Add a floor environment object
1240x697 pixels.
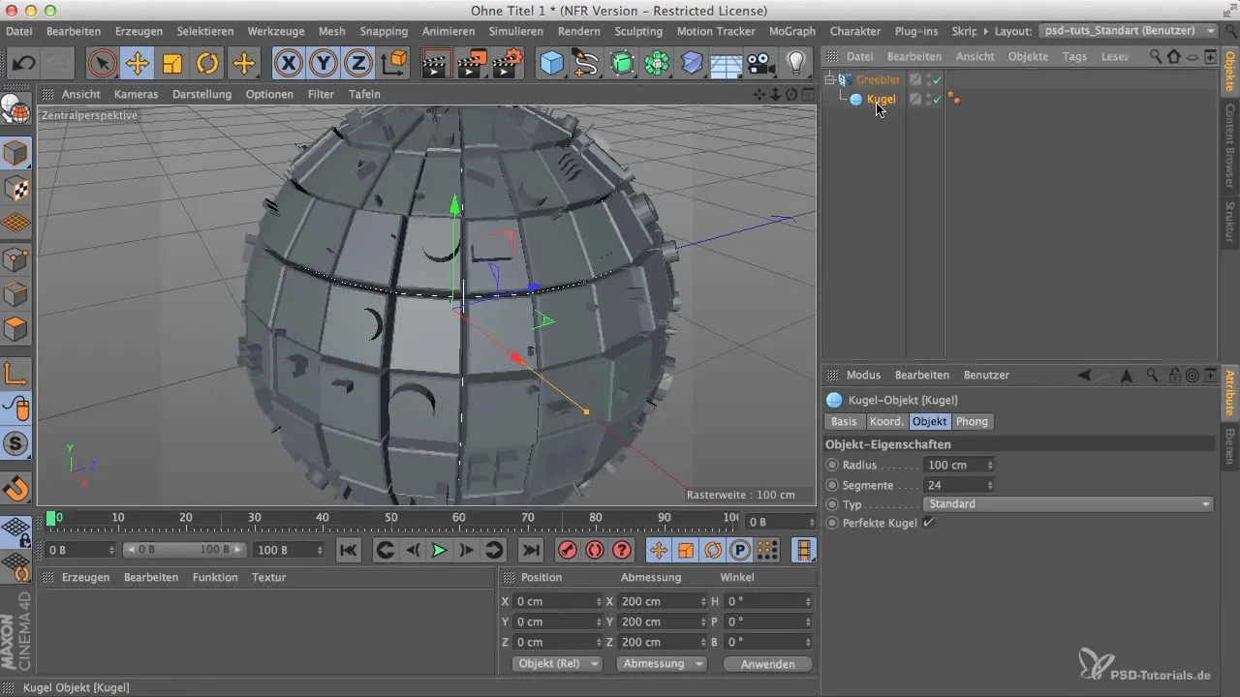pos(726,64)
